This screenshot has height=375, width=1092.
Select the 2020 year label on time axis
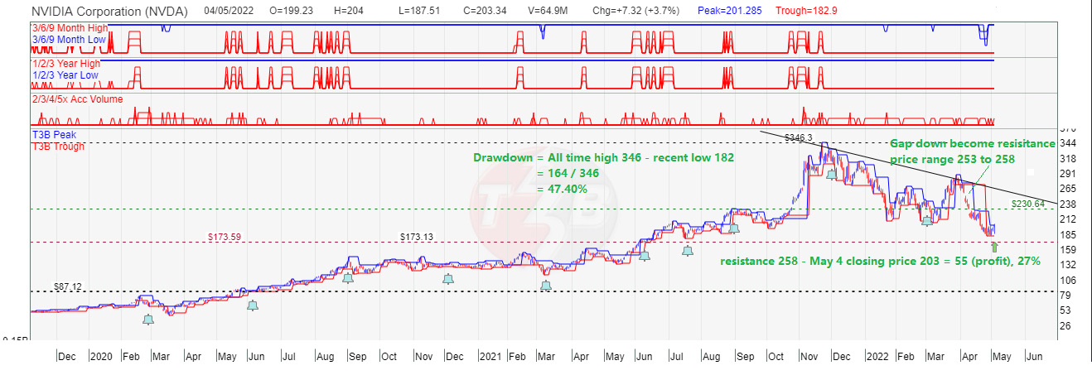(101, 357)
